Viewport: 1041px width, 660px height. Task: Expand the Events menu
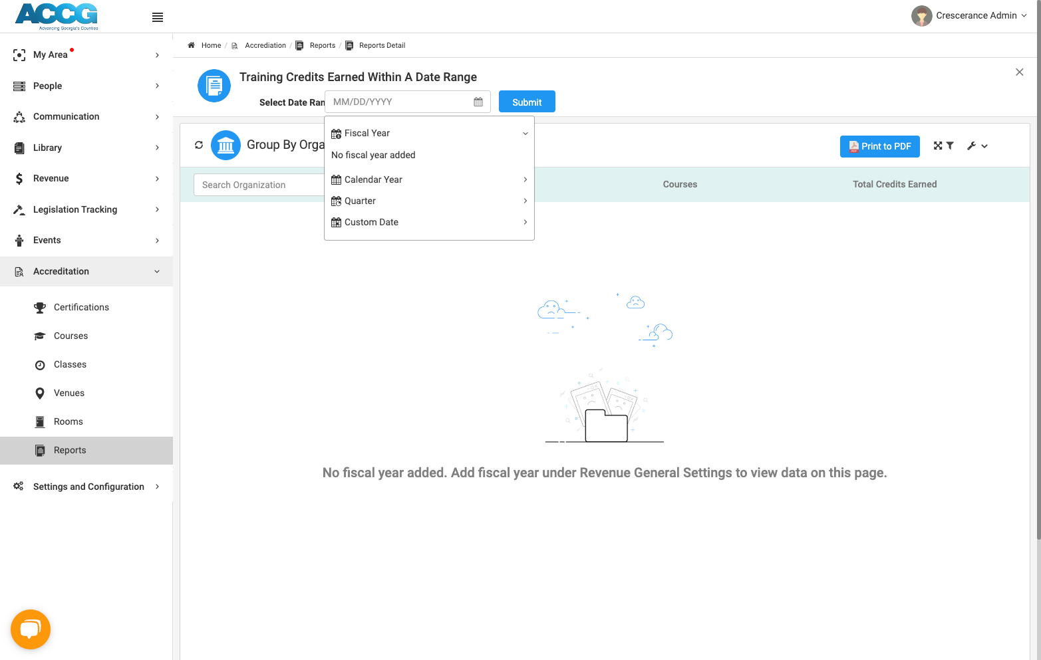pos(86,240)
